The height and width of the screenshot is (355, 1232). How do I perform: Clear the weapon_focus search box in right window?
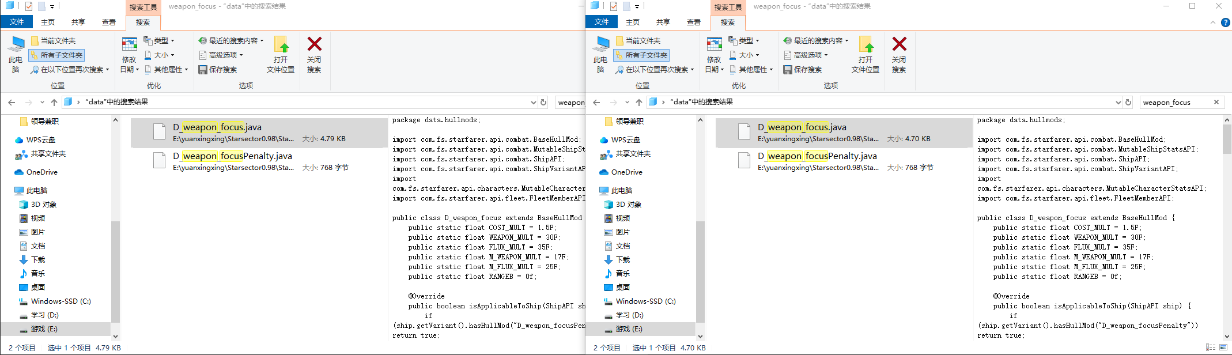tap(1216, 102)
